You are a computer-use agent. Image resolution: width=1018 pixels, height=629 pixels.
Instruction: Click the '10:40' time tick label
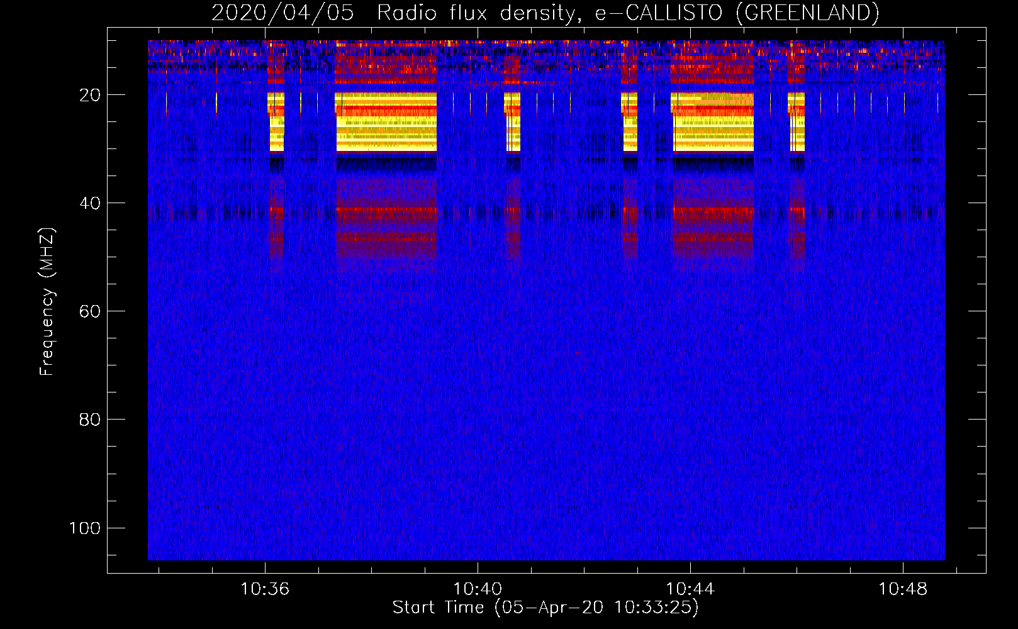(x=478, y=589)
